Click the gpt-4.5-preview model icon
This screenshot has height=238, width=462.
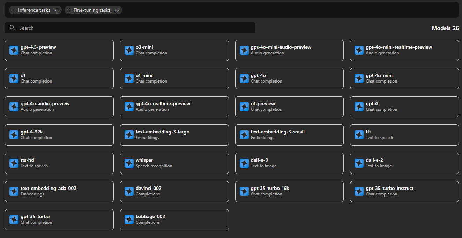14,50
